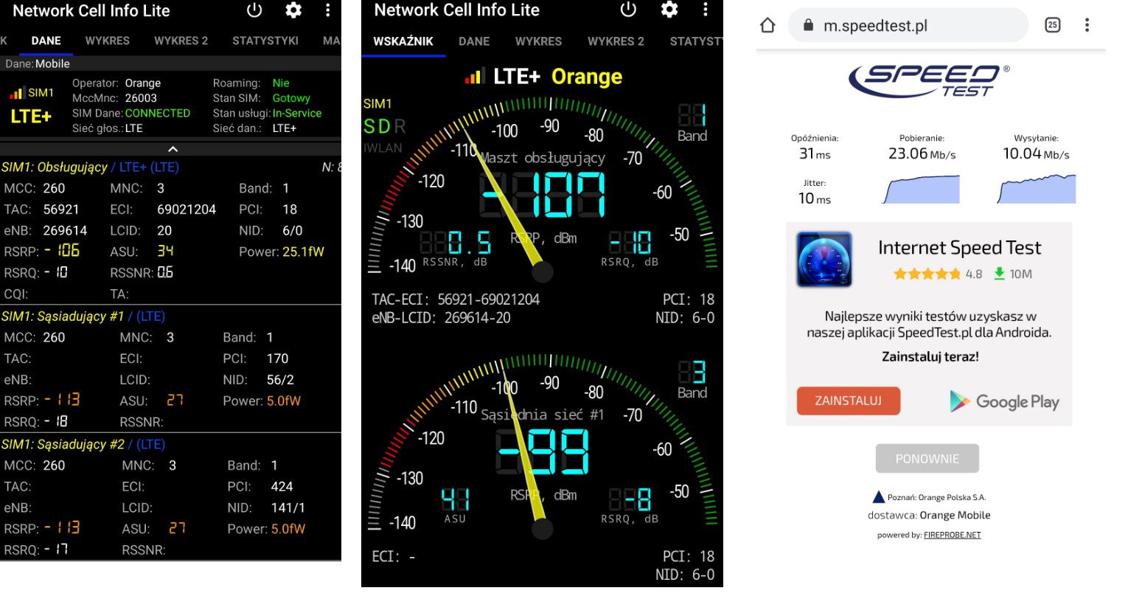This screenshot has width=1128, height=599.
Task: Tap SIM1 label in gauge view
Action: tap(377, 104)
